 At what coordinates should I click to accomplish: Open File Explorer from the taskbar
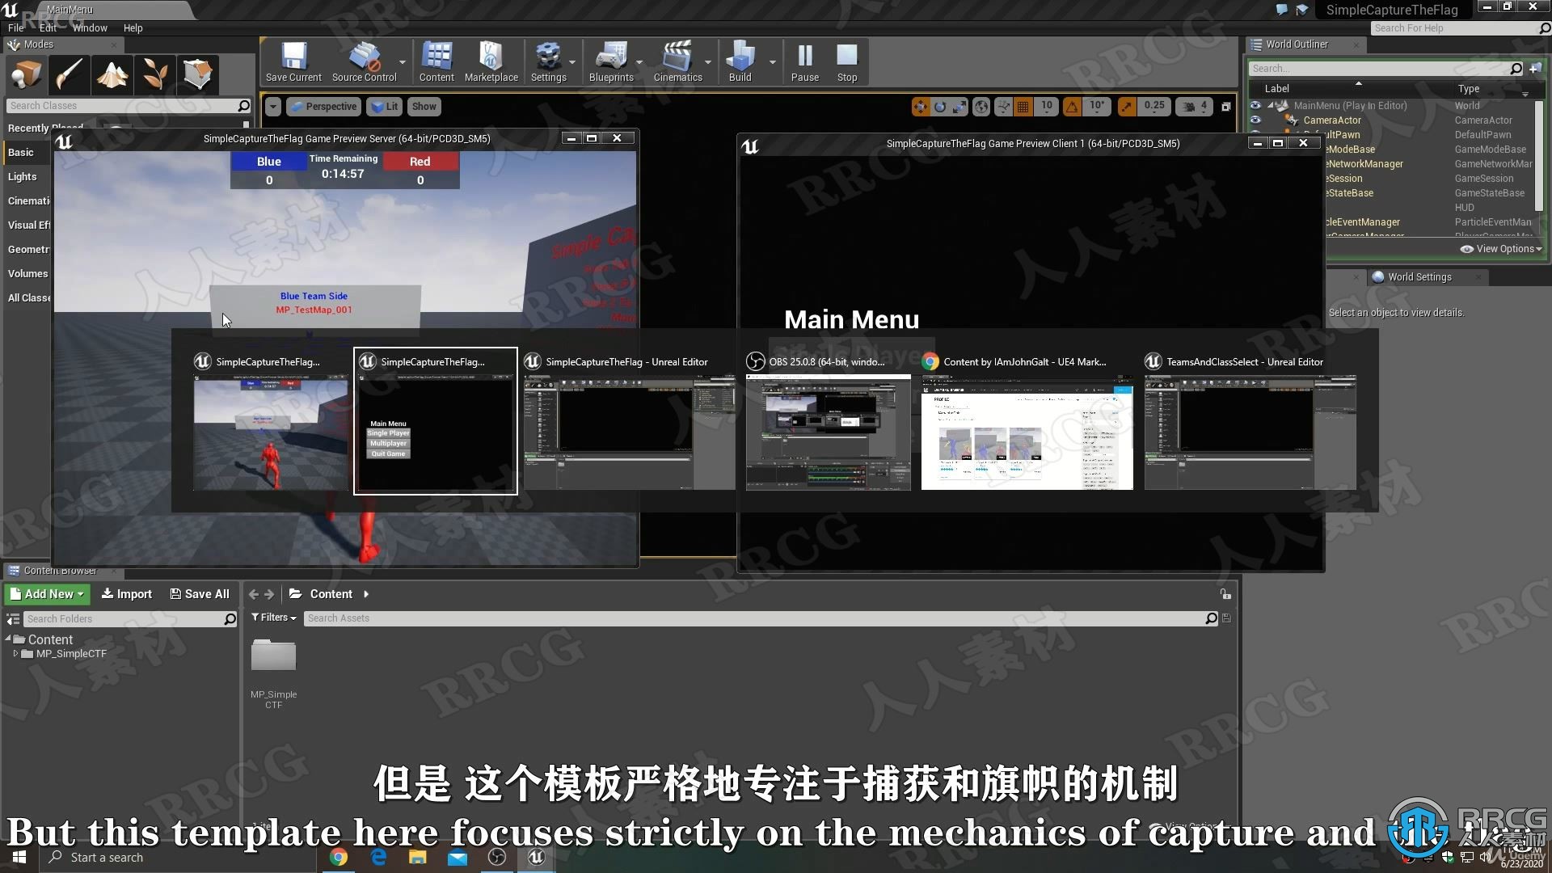(418, 857)
